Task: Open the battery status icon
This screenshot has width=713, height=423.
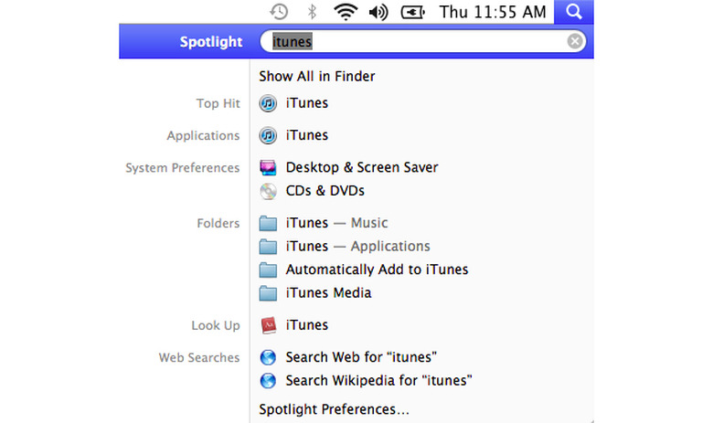Action: 412,12
